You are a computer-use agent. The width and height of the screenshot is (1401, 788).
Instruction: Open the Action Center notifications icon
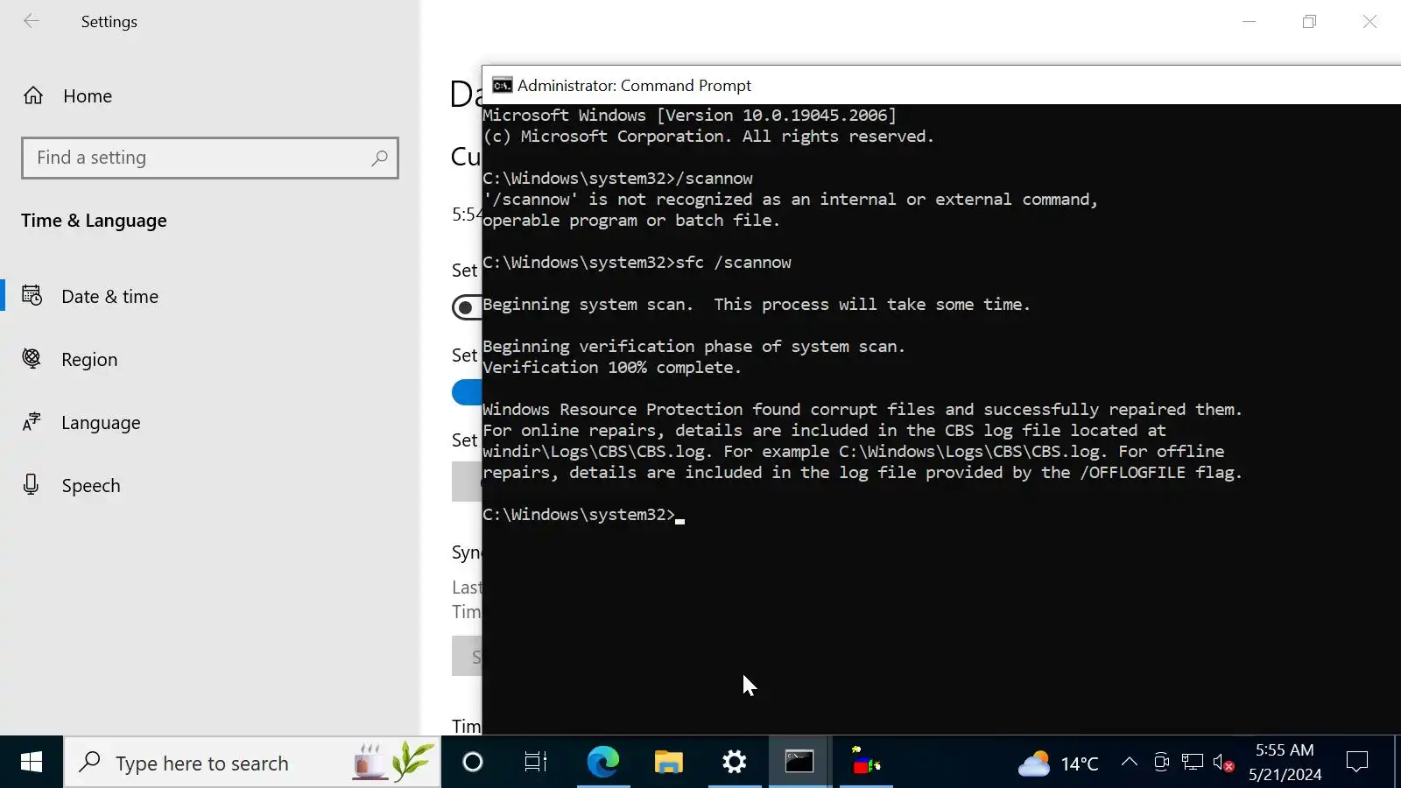coord(1357,763)
